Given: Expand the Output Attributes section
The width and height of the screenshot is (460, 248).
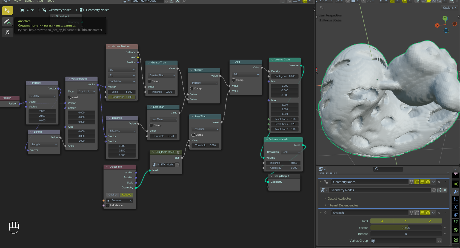Looking at the screenshot, I should pos(339,199).
